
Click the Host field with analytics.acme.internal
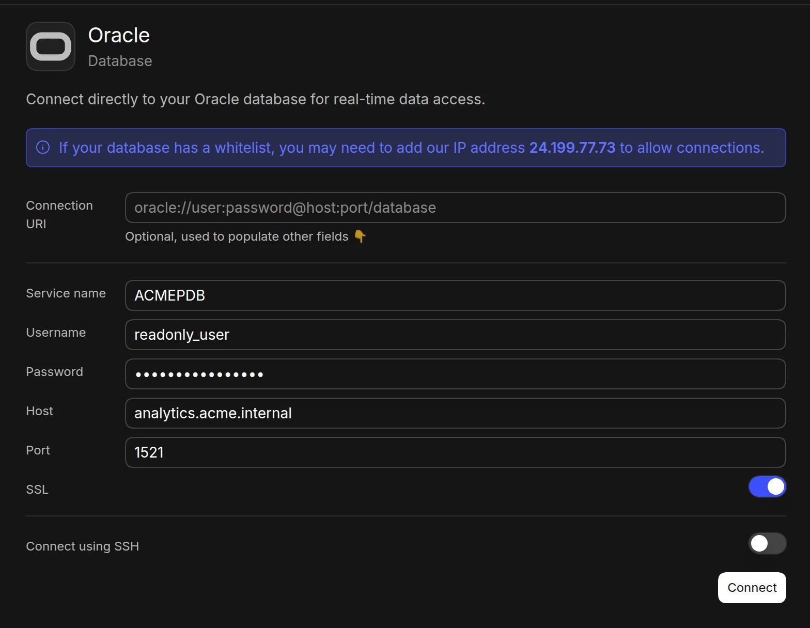click(455, 413)
